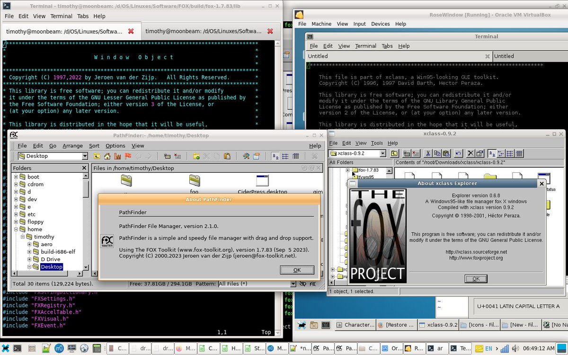Open the xclass-0.9.2 folder dropdown
The width and height of the screenshot is (568, 355).
[x=382, y=153]
